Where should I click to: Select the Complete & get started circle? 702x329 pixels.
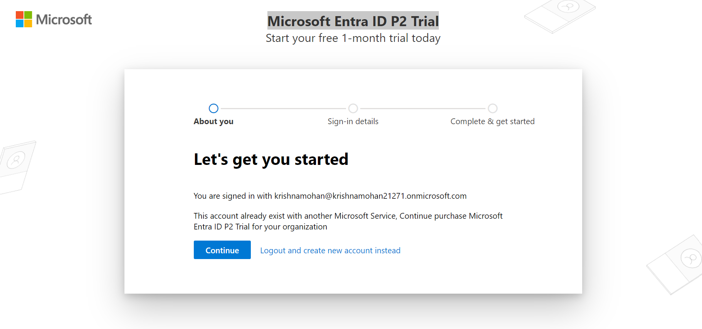point(492,108)
